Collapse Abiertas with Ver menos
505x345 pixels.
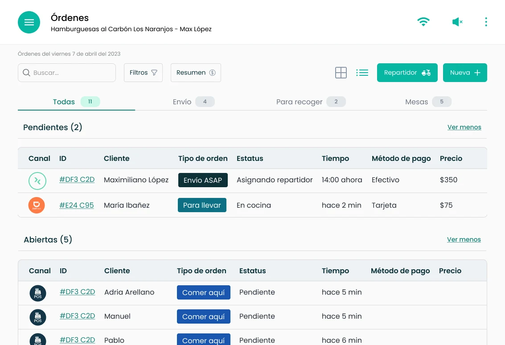[x=464, y=239]
